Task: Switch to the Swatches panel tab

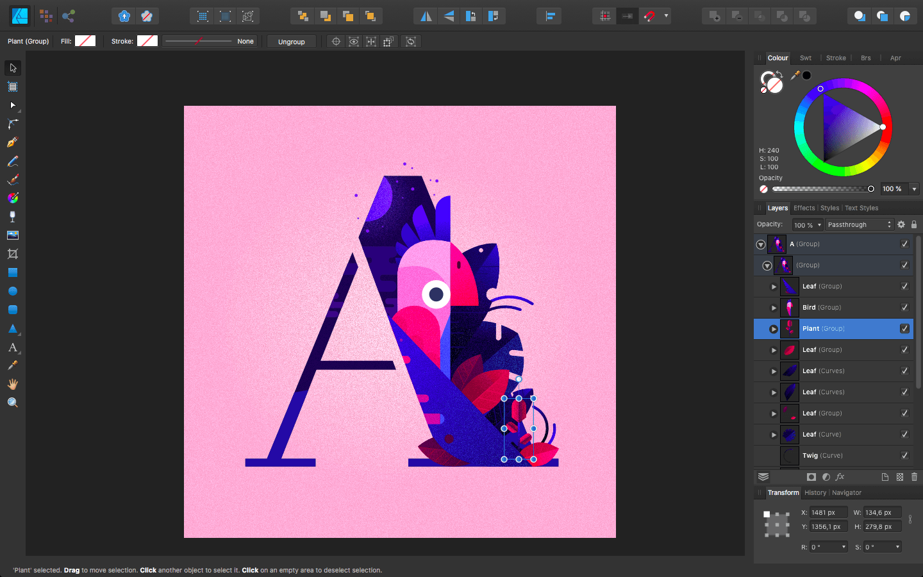Action: tap(805, 58)
